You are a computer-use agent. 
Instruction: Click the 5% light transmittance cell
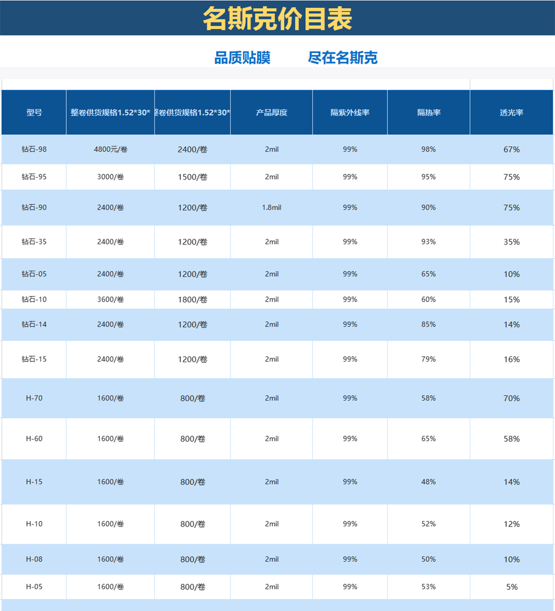tap(512, 587)
